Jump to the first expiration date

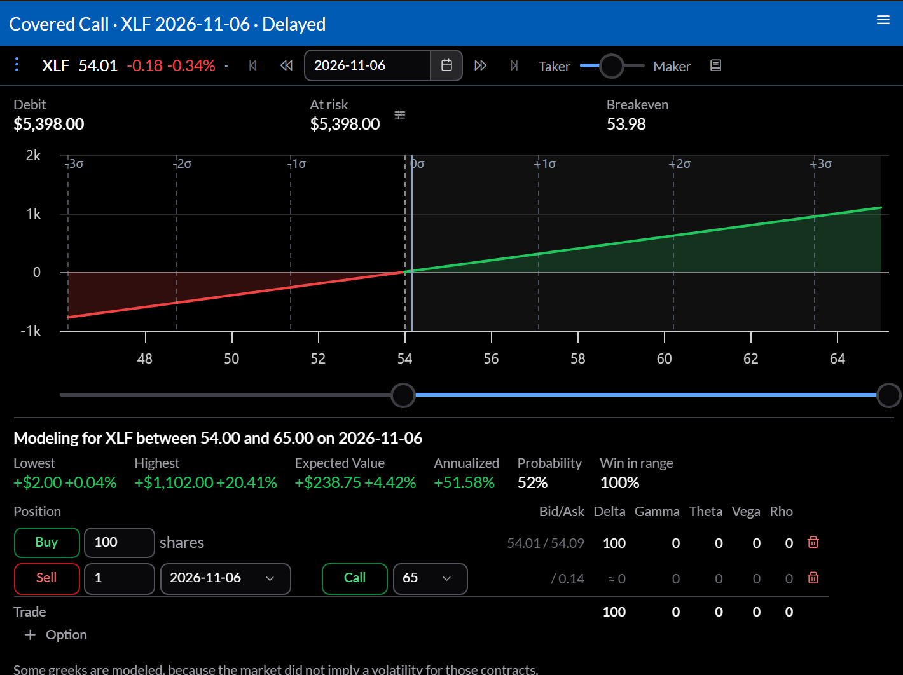pyautogui.click(x=253, y=65)
